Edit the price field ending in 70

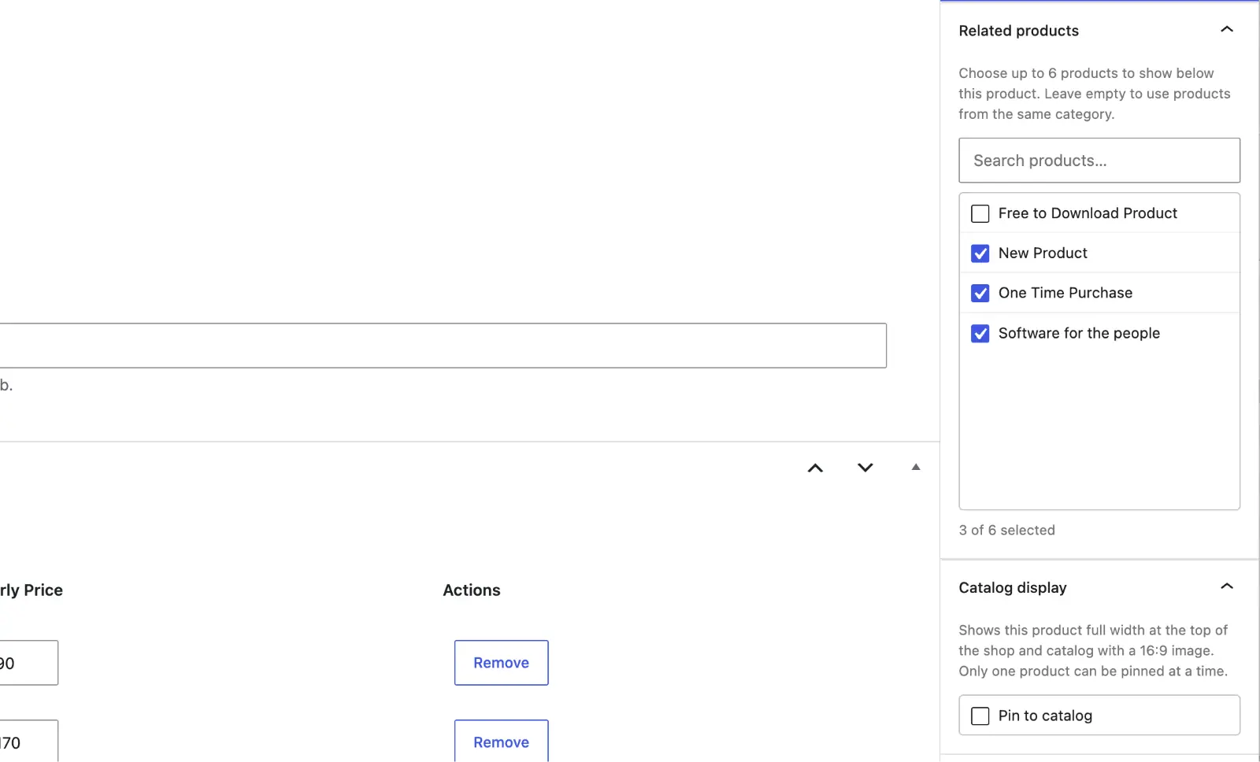pyautogui.click(x=28, y=741)
